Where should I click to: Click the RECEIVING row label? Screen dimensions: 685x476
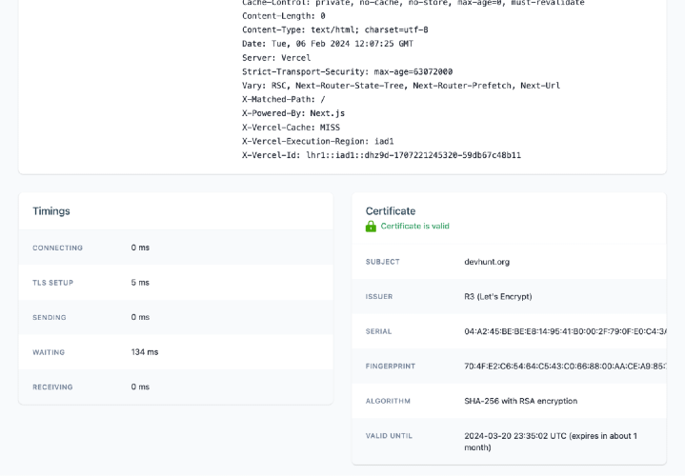coord(52,387)
